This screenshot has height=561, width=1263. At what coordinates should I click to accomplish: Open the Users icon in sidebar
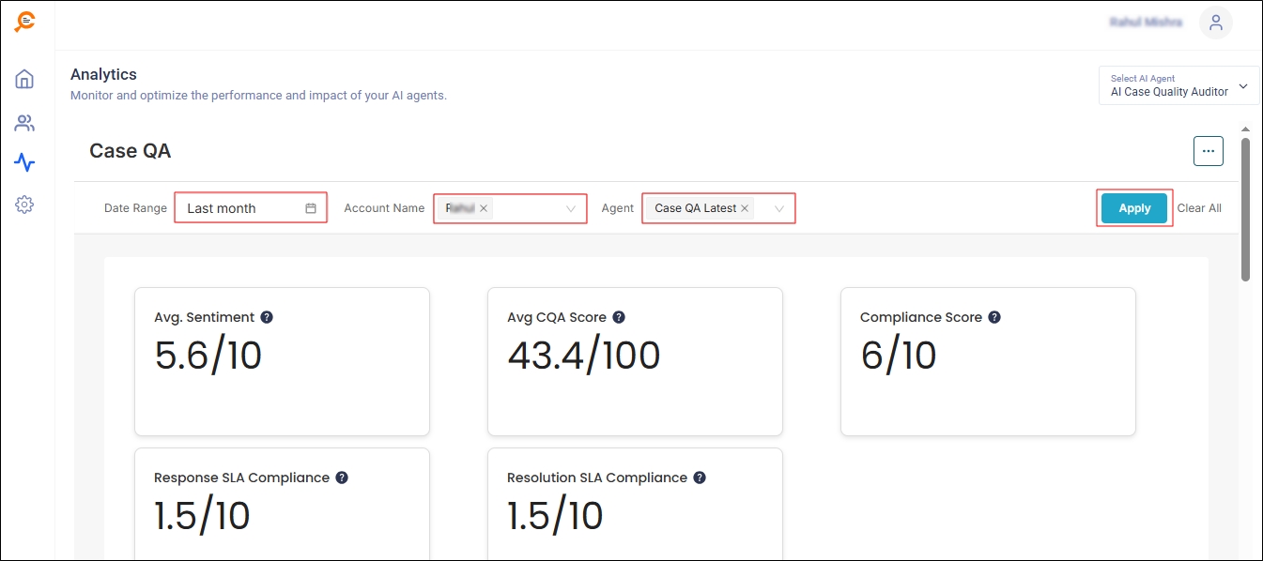(x=24, y=123)
